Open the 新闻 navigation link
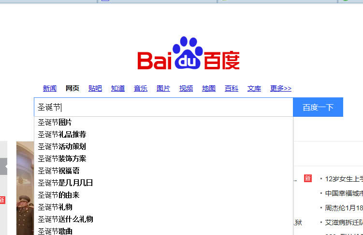The width and height of the screenshot is (363, 235). tap(50, 88)
